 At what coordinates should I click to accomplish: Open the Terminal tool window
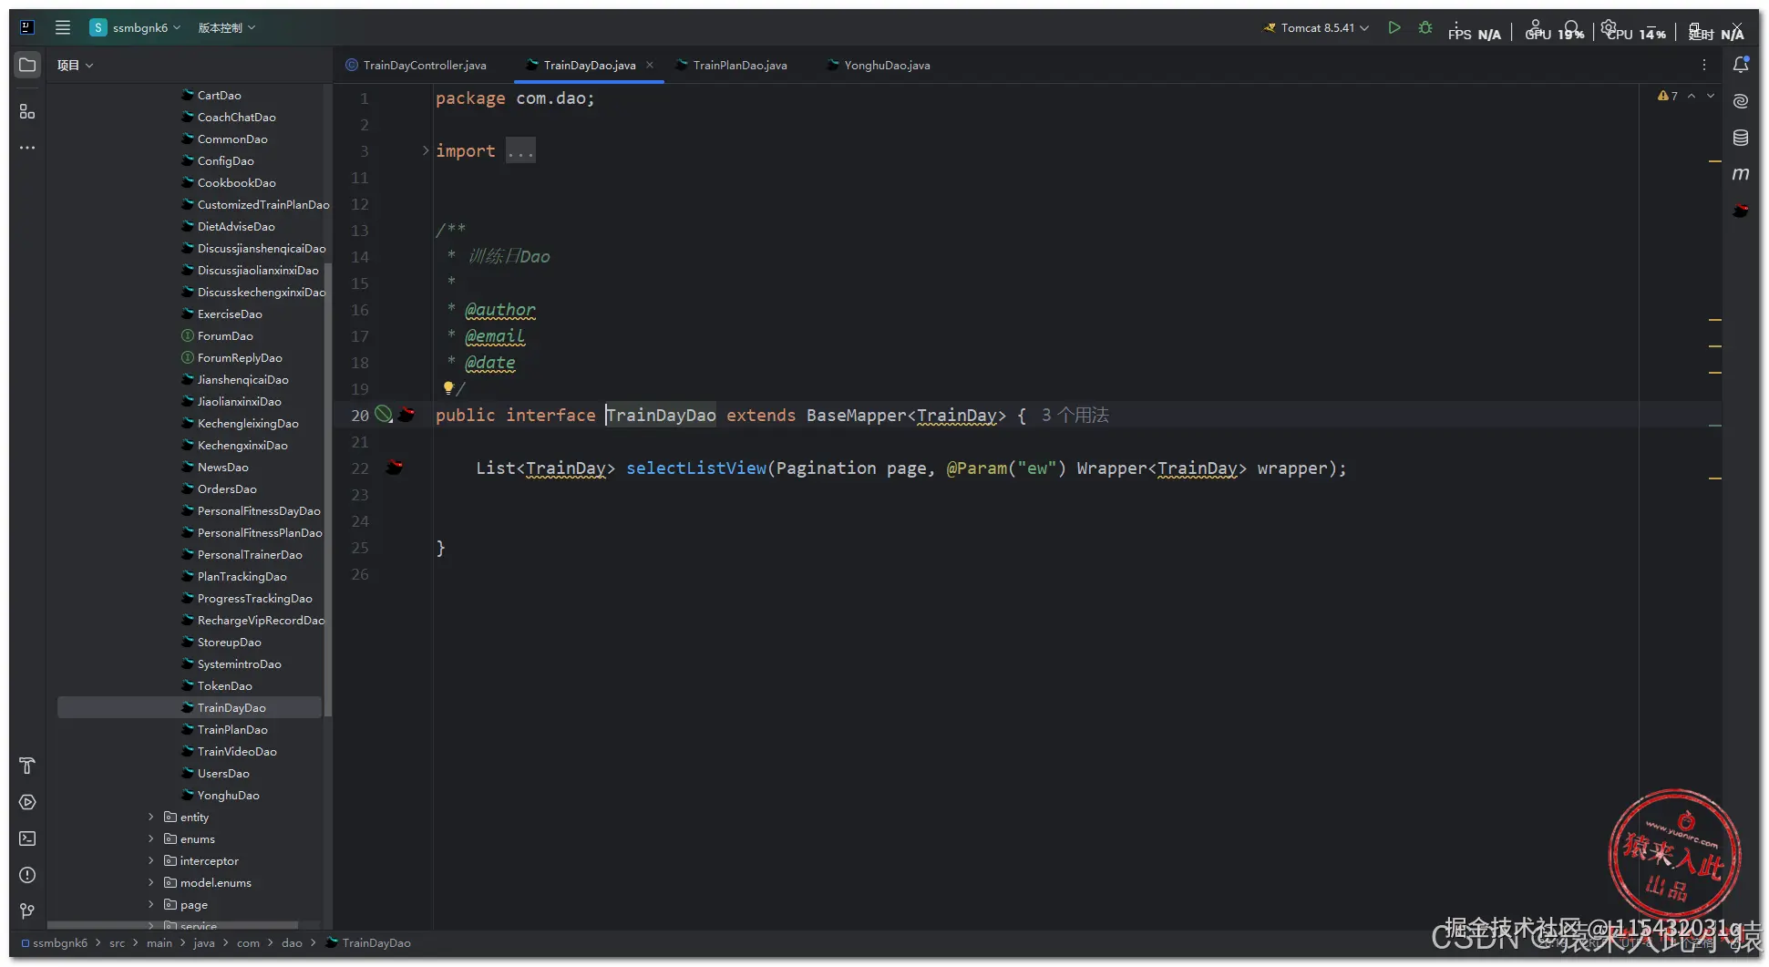27,838
